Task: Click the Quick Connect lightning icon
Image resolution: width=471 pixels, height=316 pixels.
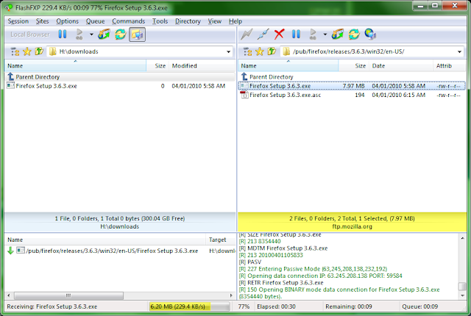Action: [x=247, y=35]
